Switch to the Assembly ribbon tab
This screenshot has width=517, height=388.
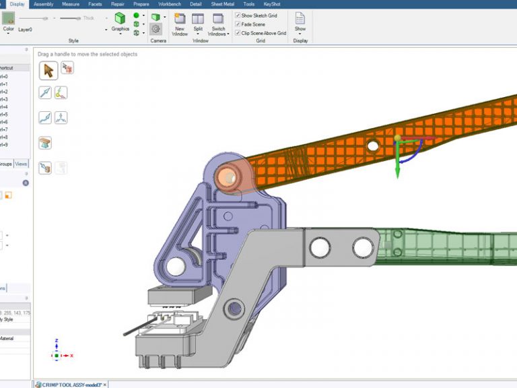pyautogui.click(x=43, y=4)
